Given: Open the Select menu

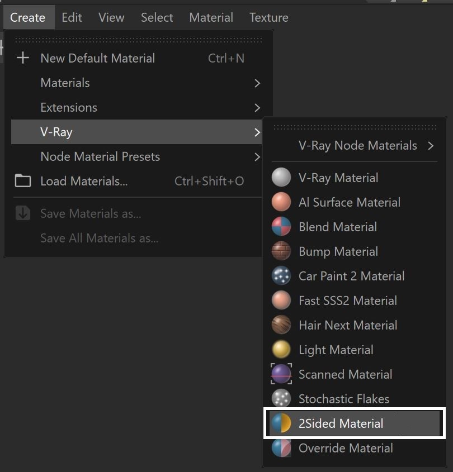Looking at the screenshot, I should [x=157, y=17].
